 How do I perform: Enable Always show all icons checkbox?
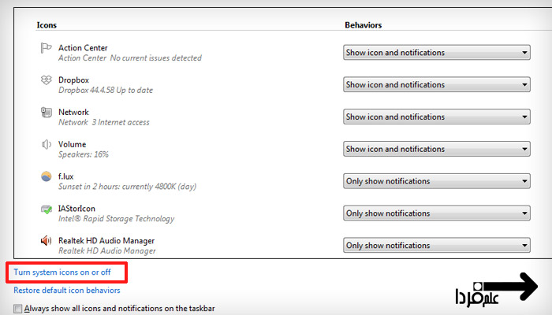(19, 309)
